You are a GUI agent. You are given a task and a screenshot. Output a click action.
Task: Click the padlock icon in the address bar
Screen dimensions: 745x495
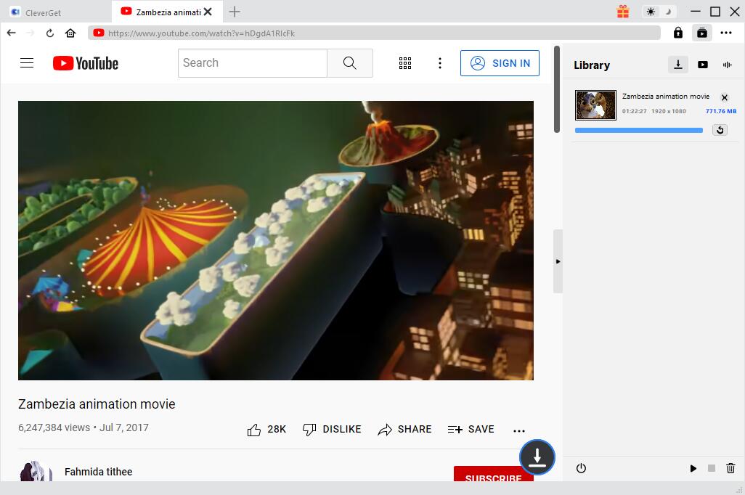677,33
